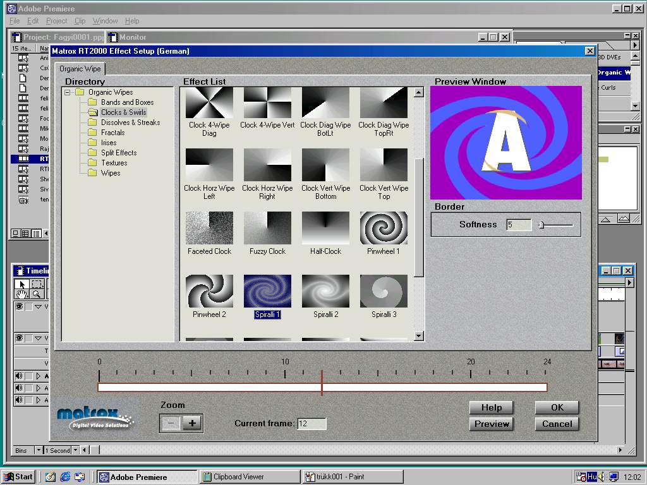Select the Fuzzy Clock effect
The height and width of the screenshot is (485, 647).
point(267,234)
